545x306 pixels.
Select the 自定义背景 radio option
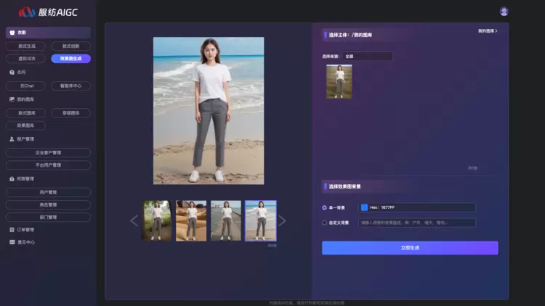pyautogui.click(x=325, y=223)
